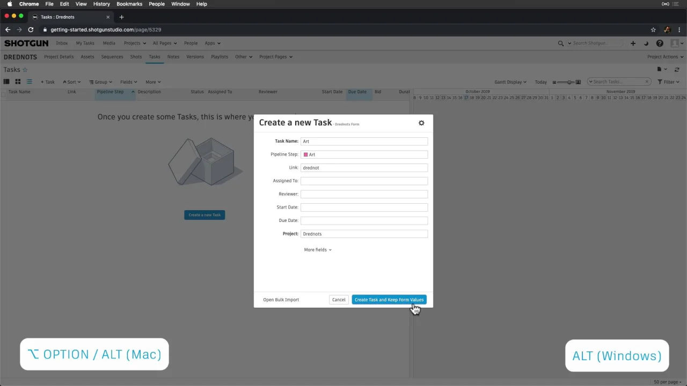Open the Apps dropdown
This screenshot has height=386, width=687.
coord(212,43)
